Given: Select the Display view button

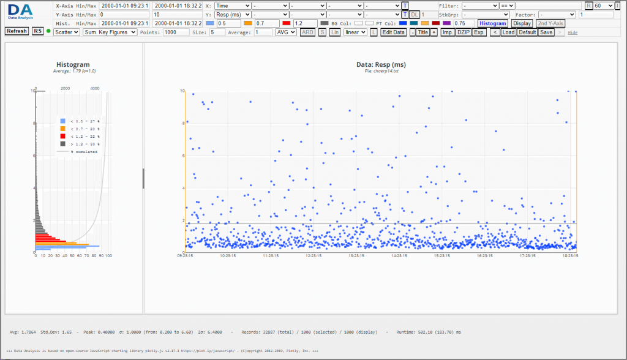Looking at the screenshot, I should 522,24.
